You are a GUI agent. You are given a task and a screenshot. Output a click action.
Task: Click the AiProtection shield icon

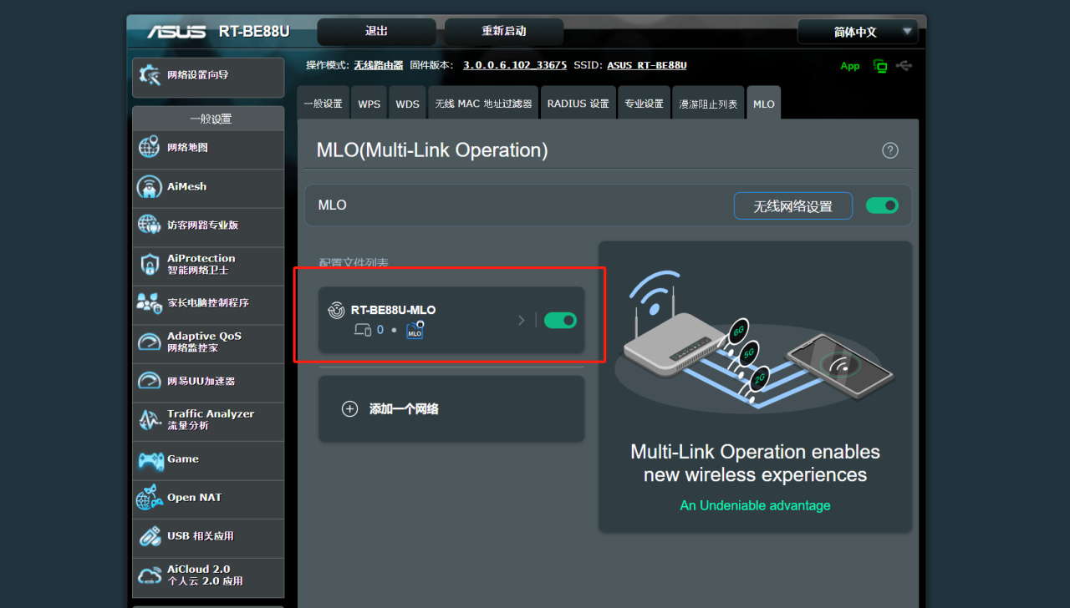(149, 264)
